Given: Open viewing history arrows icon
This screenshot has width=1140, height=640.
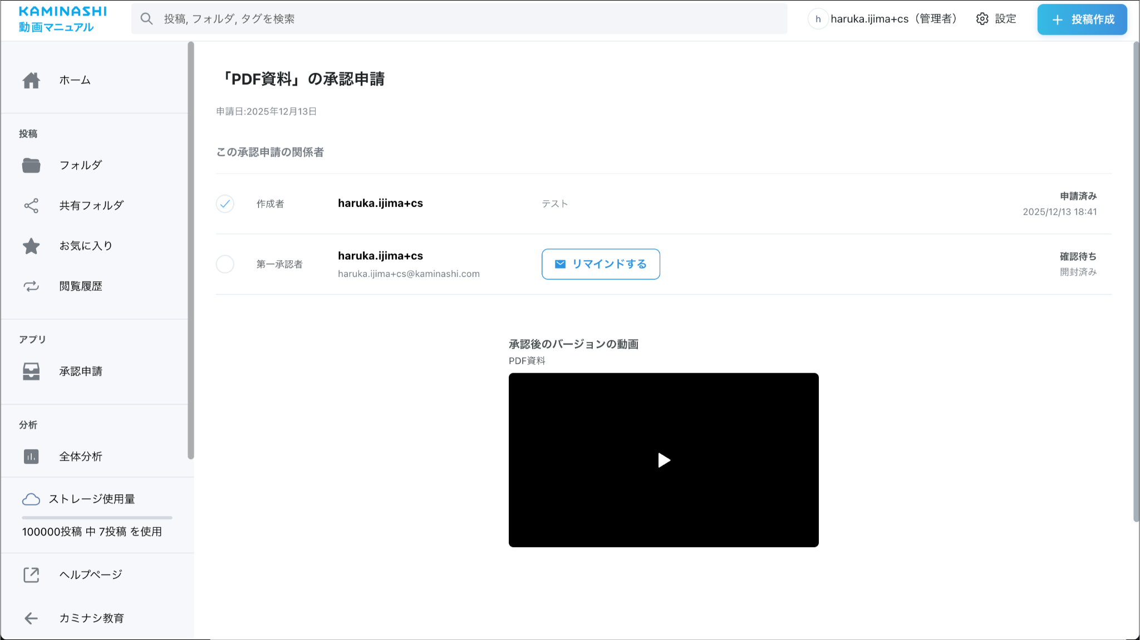Looking at the screenshot, I should (31, 286).
